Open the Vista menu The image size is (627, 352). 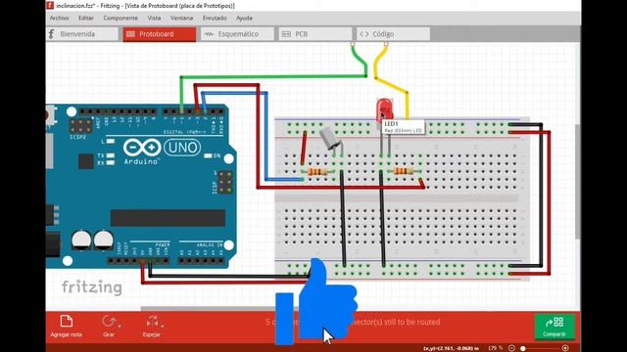(x=154, y=18)
